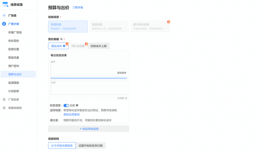Open the 了解详情 link
The width and height of the screenshot is (263, 152).
[x=77, y=8]
